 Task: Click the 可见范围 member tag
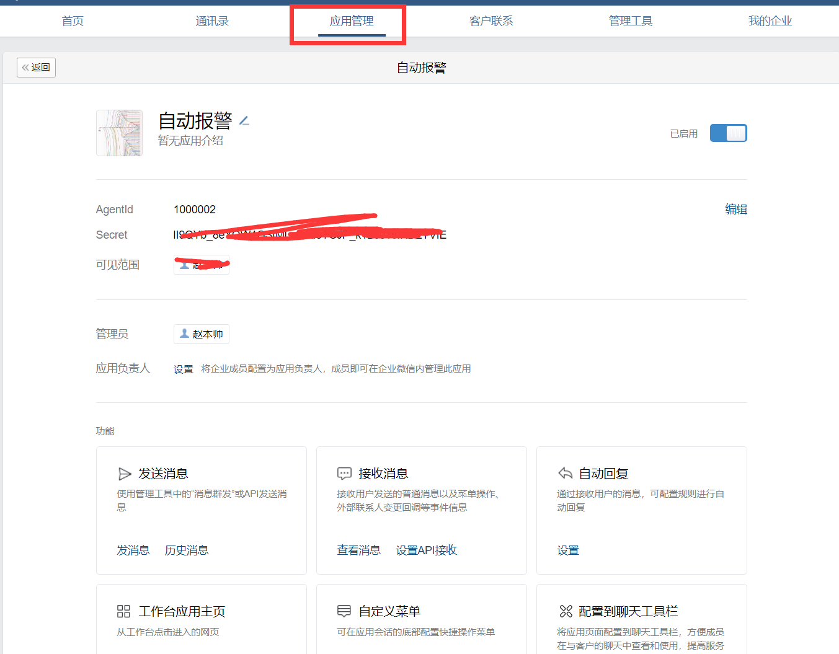(x=202, y=265)
